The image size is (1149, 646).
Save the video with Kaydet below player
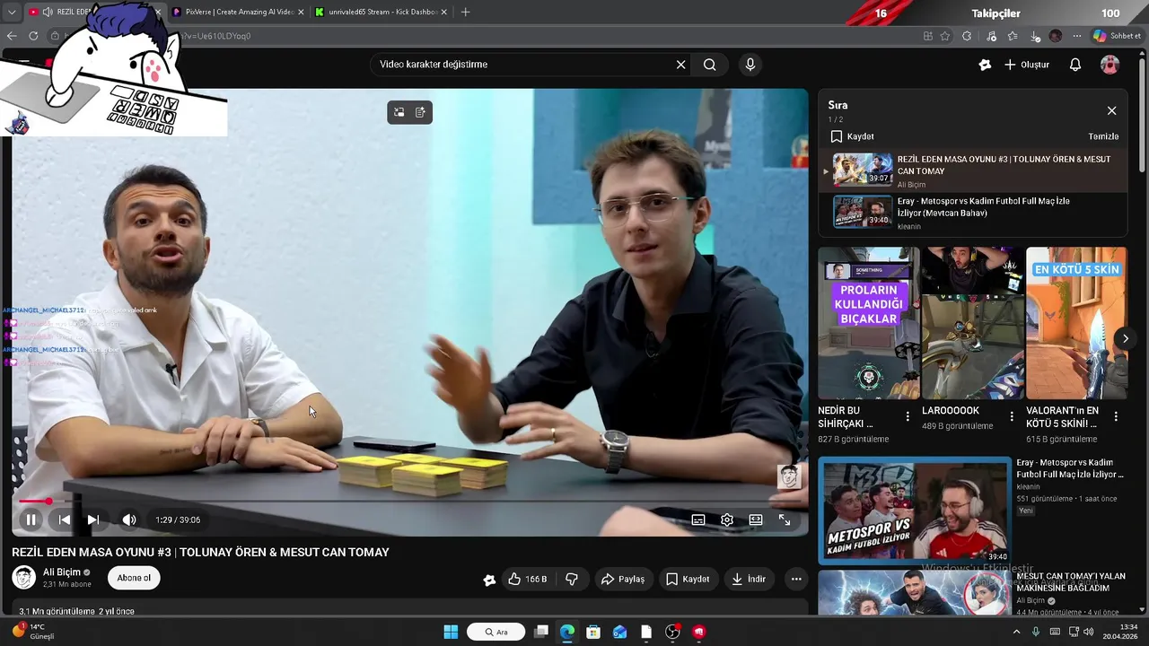[688, 580]
